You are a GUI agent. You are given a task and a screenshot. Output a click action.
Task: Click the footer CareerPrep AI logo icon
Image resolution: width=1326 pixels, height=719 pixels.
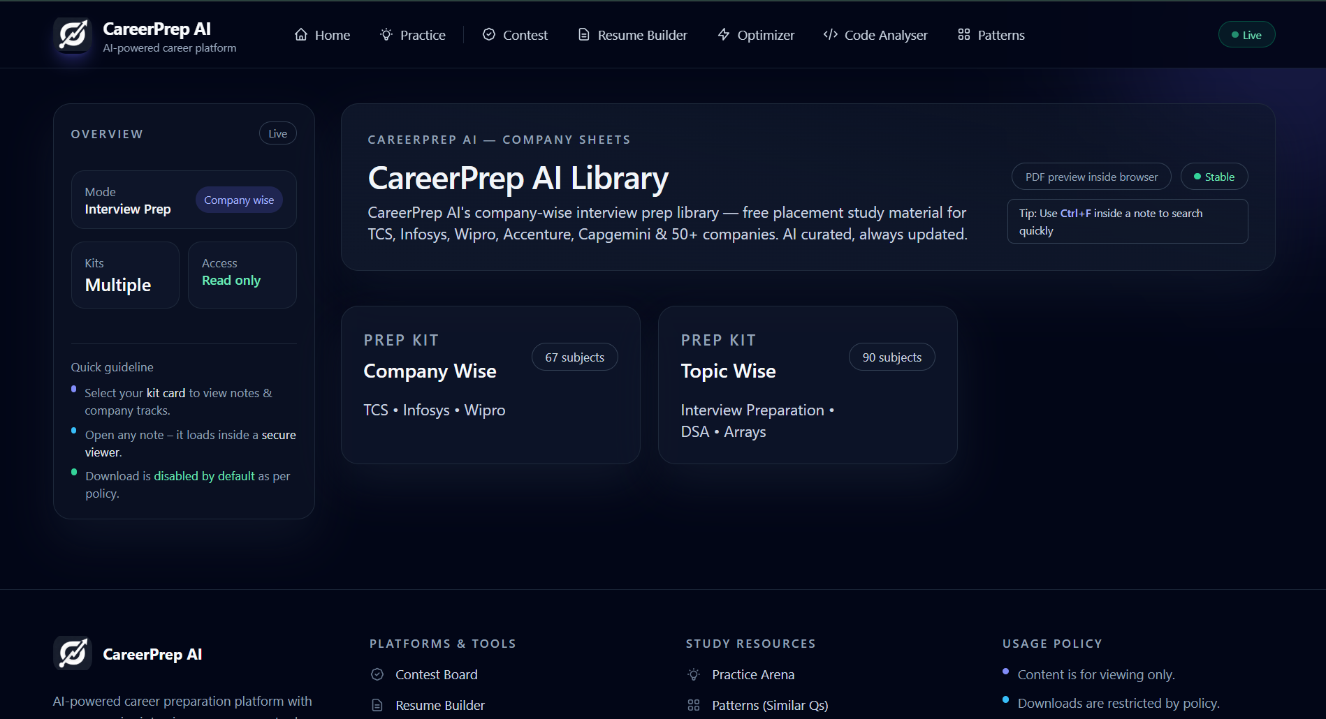73,654
